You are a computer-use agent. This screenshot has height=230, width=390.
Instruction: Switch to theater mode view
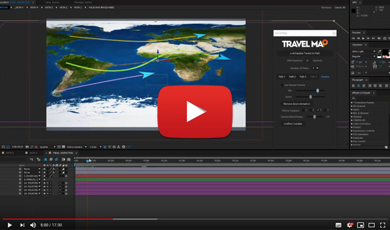click(x=372, y=225)
